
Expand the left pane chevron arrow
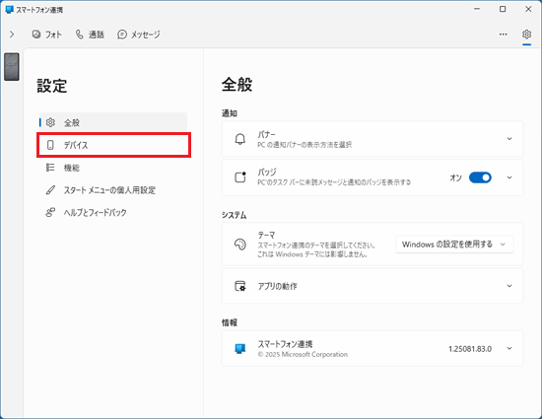click(x=12, y=35)
